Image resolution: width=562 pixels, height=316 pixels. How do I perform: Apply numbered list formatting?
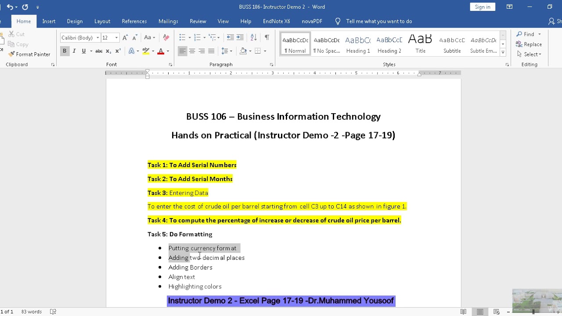(197, 37)
